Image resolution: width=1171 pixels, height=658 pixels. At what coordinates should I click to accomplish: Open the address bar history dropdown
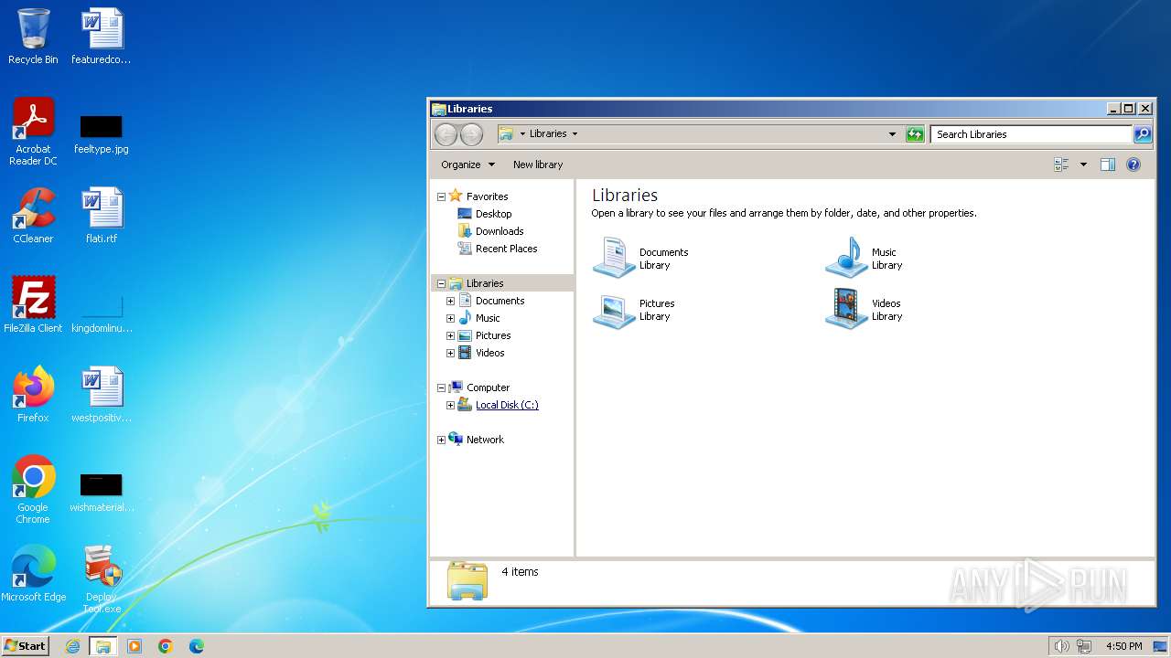[893, 134]
